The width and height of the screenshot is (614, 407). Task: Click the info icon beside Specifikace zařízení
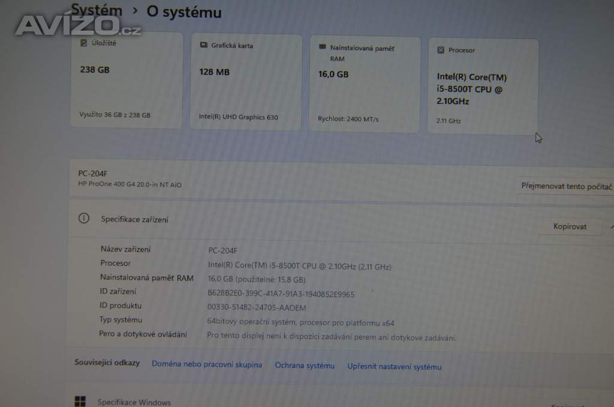84,219
